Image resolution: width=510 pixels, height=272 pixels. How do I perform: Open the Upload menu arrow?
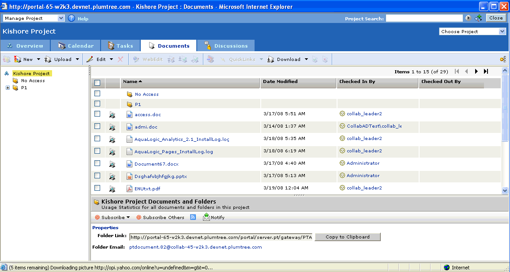(77, 59)
